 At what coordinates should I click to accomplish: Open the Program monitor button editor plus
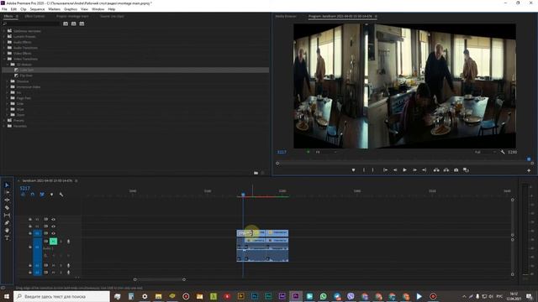coord(529,170)
